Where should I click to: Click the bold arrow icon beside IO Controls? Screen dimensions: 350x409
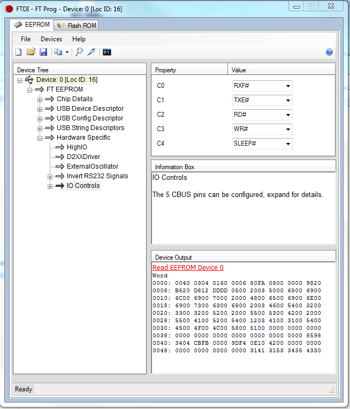60,186
